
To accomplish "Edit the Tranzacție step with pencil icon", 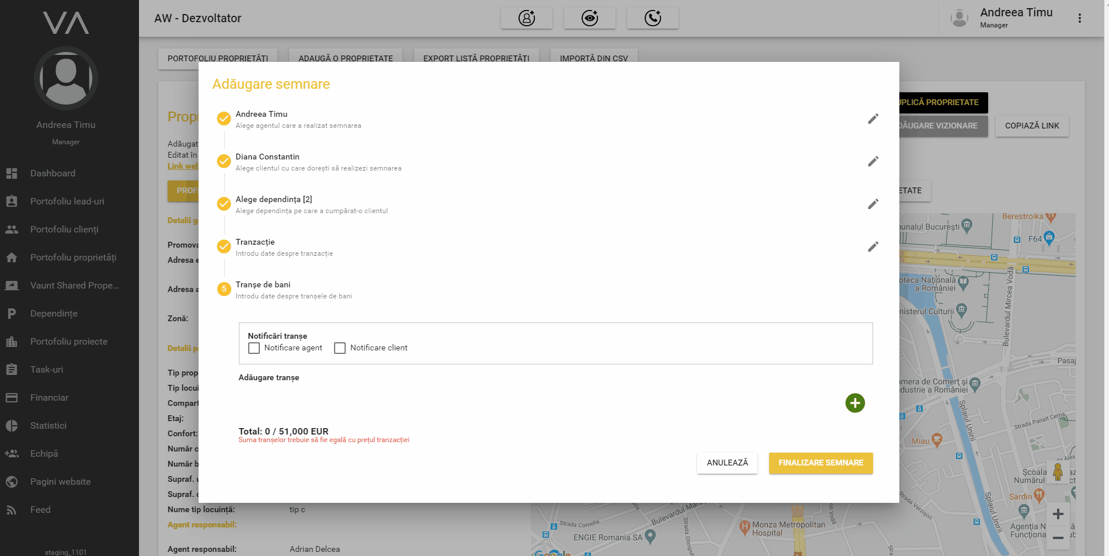I will [x=873, y=247].
